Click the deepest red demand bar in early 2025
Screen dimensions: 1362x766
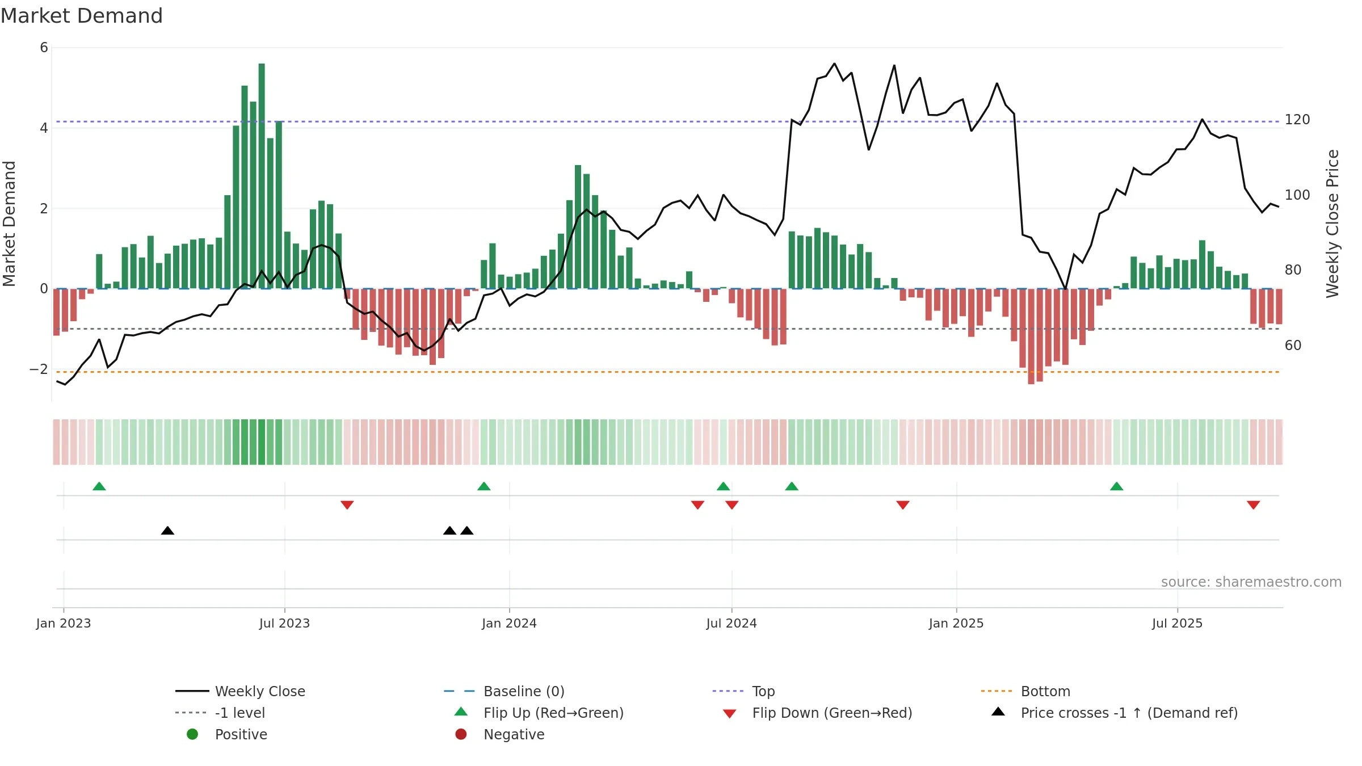click(x=1031, y=336)
